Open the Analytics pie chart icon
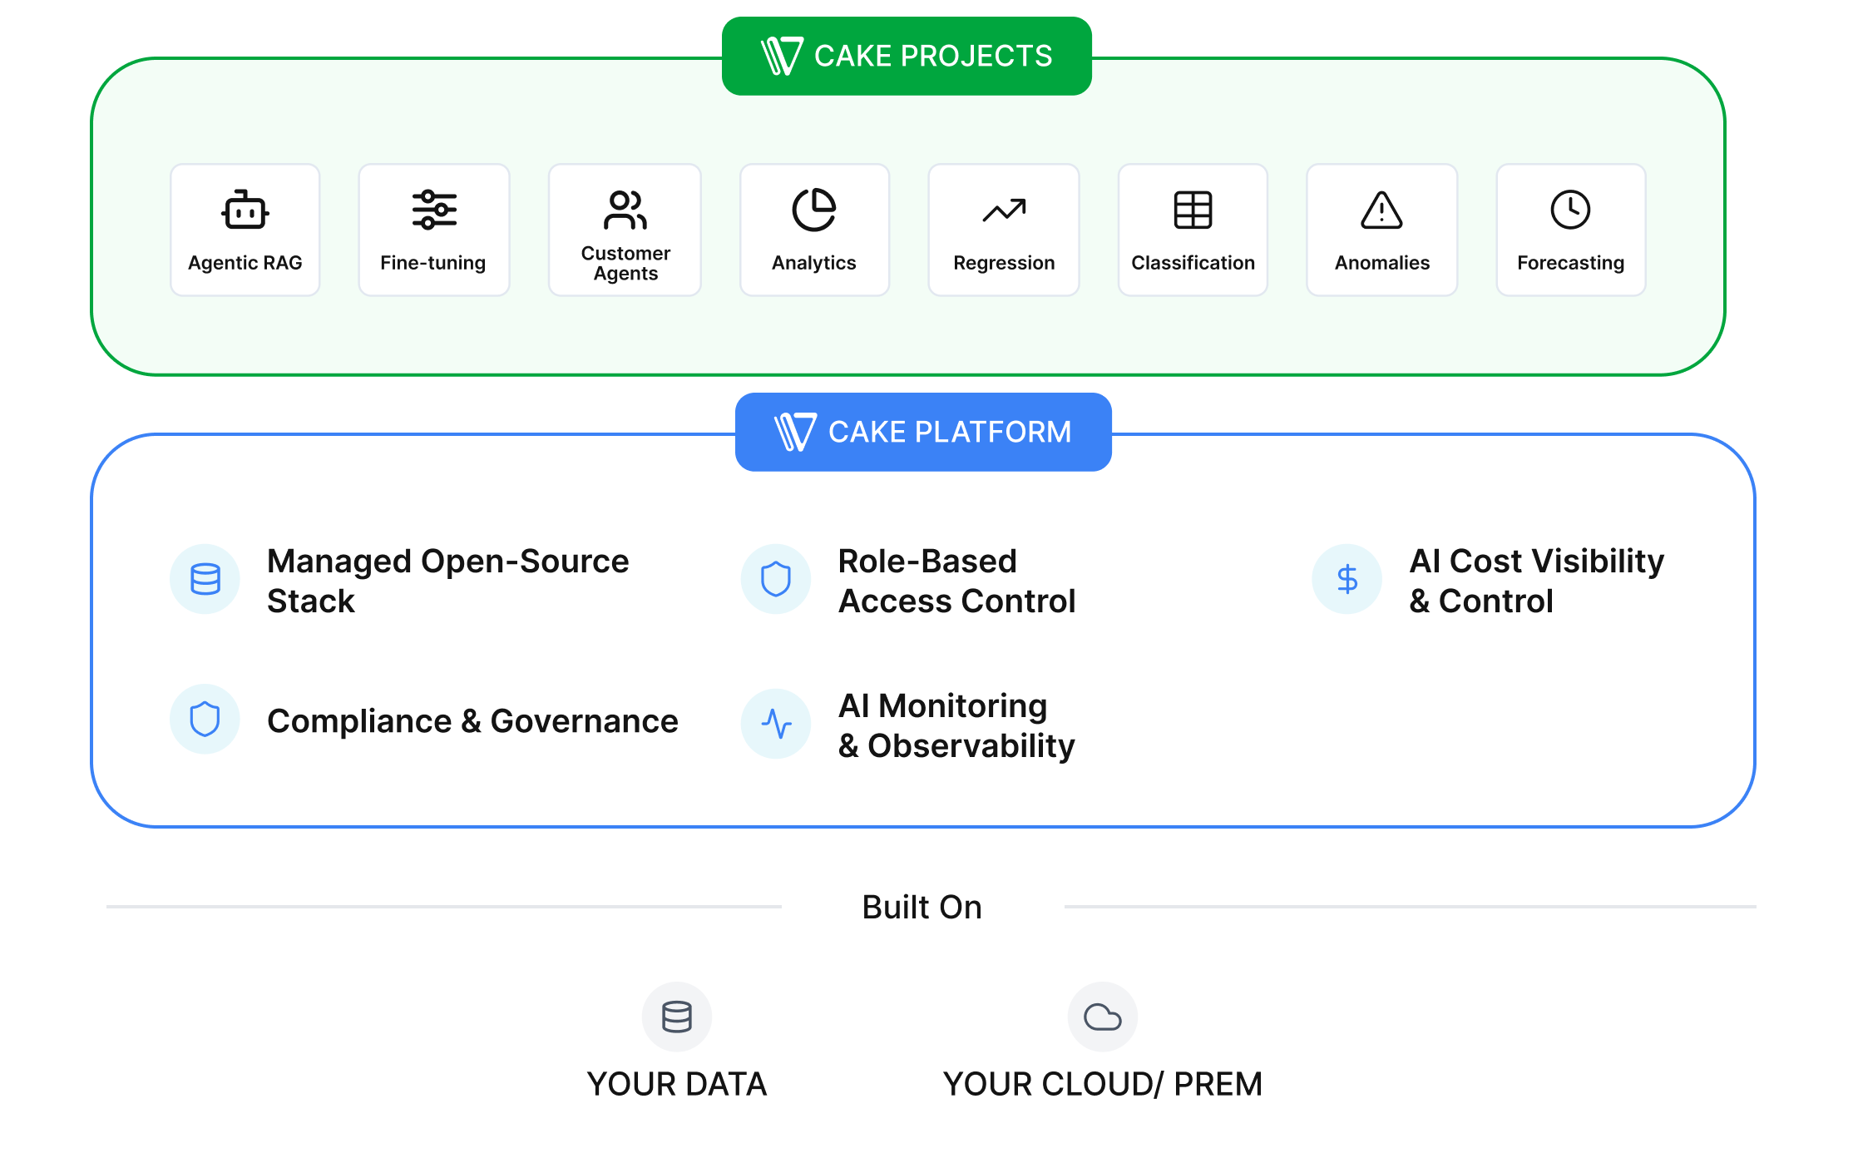Screen dimensions: 1853x1158 click(814, 210)
